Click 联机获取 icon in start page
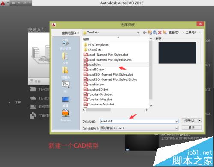The height and width of the screenshot is (167, 214). click(x=33, y=107)
